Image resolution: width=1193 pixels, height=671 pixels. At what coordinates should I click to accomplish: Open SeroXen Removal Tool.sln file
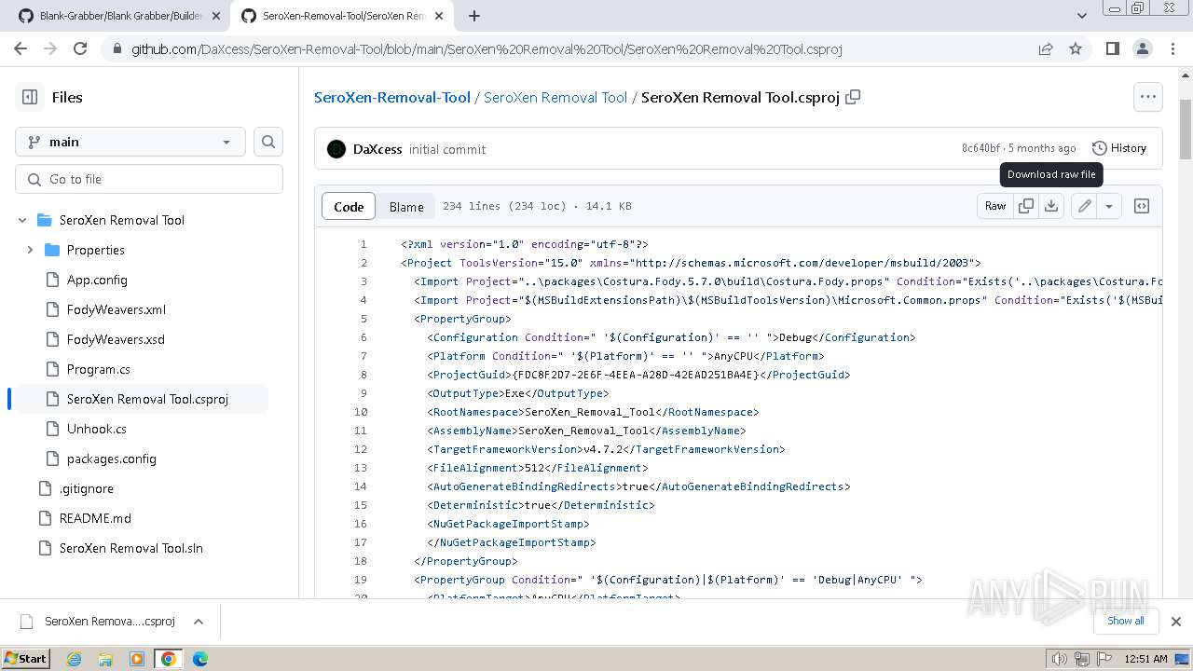(x=131, y=548)
